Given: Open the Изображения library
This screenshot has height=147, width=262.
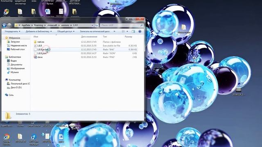Looking at the screenshot, I should tap(18, 69).
